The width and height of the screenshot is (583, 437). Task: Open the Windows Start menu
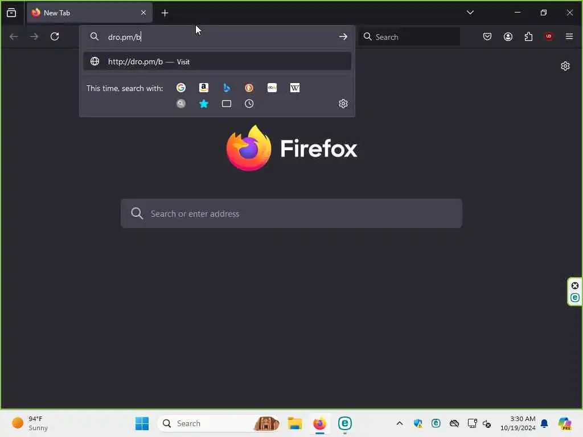point(142,423)
